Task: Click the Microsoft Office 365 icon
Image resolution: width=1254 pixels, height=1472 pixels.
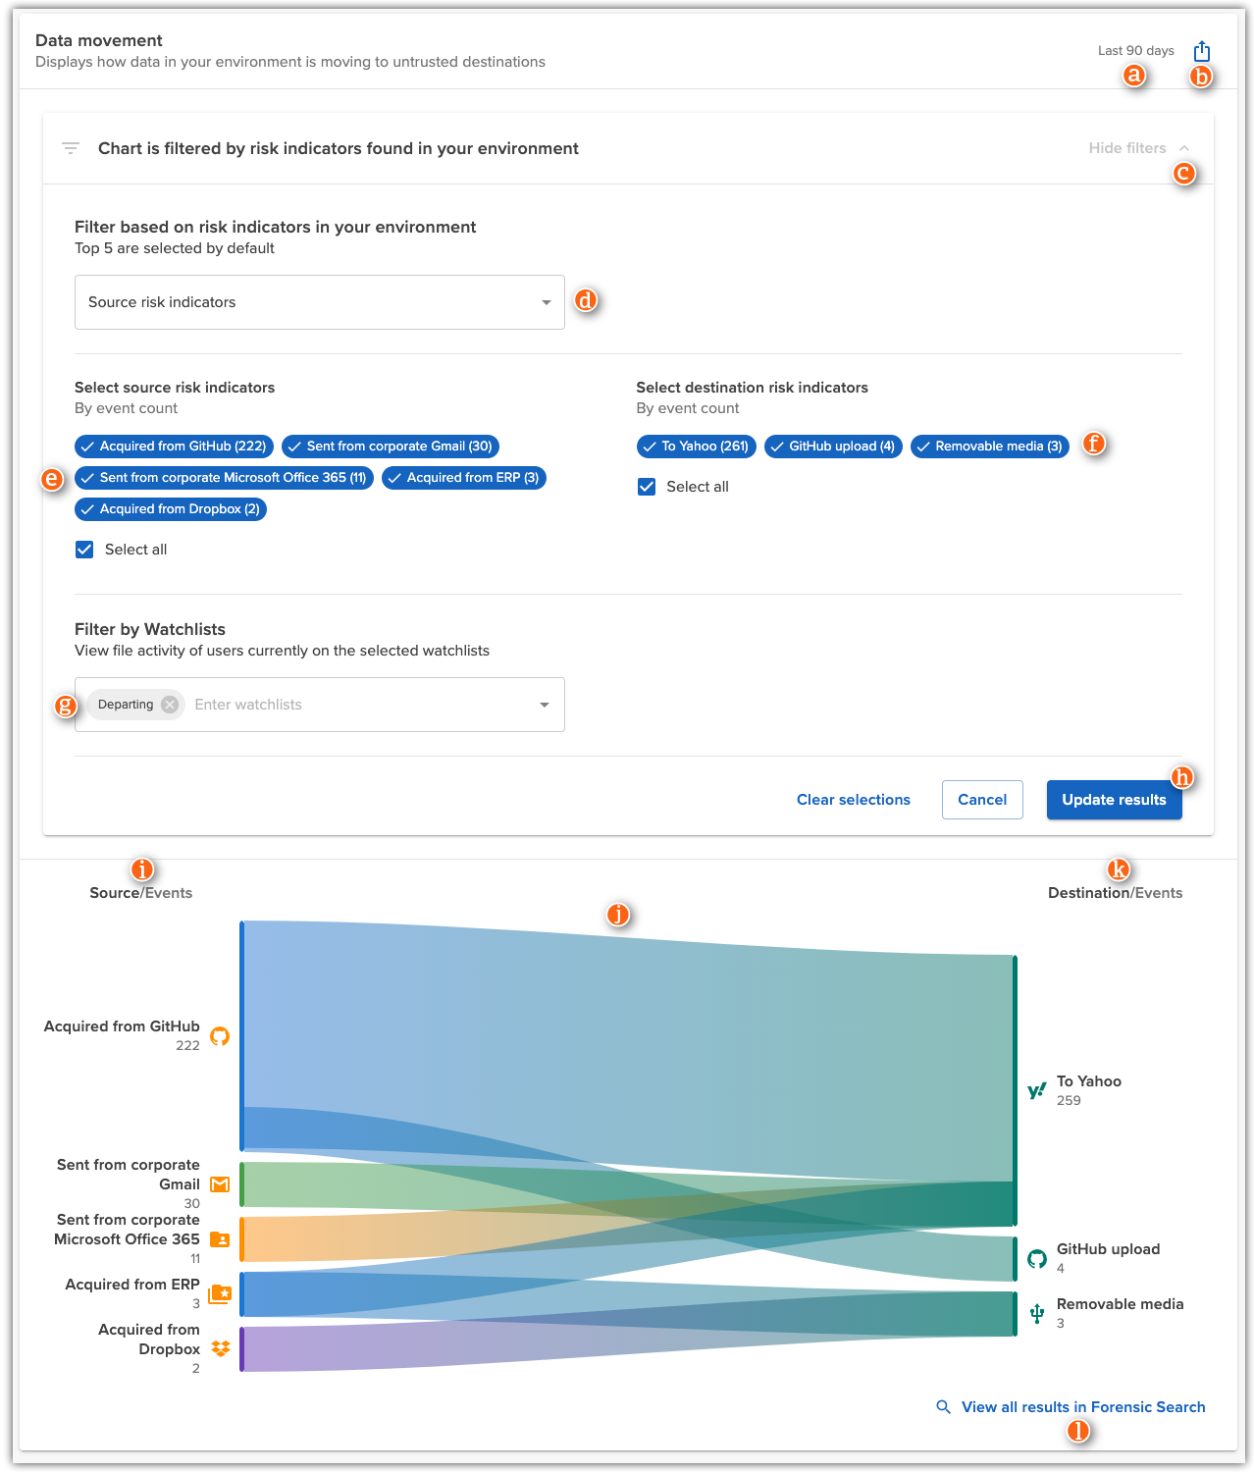Action: (219, 1238)
